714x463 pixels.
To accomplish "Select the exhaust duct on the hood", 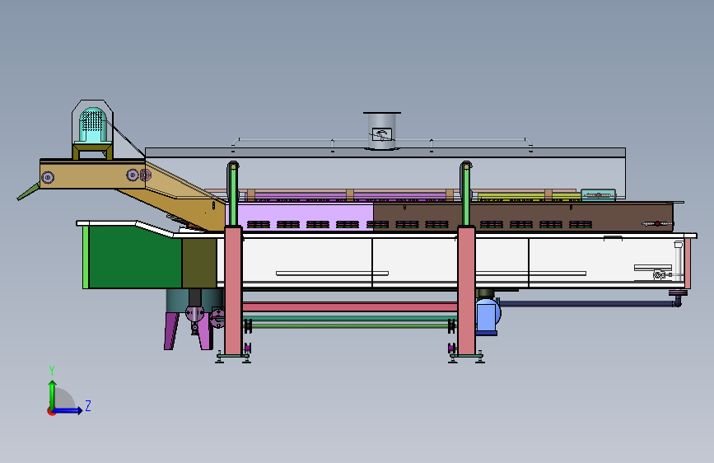I will click(381, 130).
